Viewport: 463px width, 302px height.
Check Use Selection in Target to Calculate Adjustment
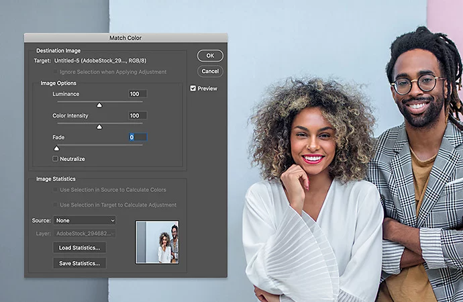point(56,205)
